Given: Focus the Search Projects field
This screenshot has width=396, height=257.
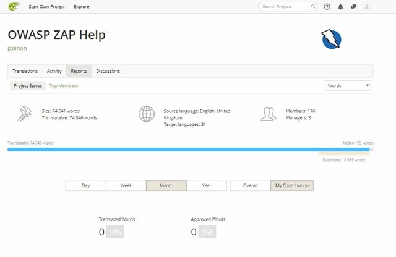Looking at the screenshot, I should point(287,7).
